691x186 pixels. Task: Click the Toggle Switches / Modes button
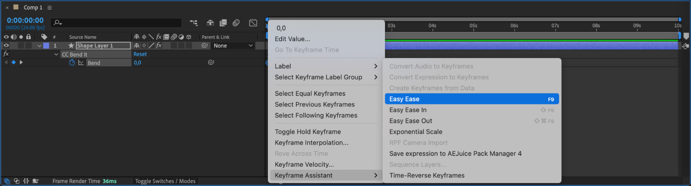pos(165,181)
